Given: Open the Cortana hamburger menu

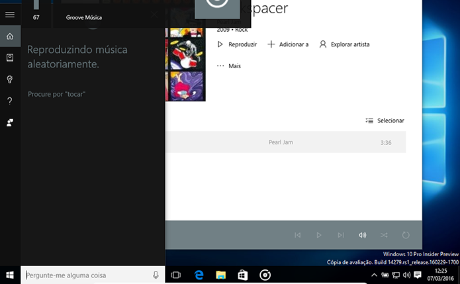Looking at the screenshot, I should pos(10,15).
